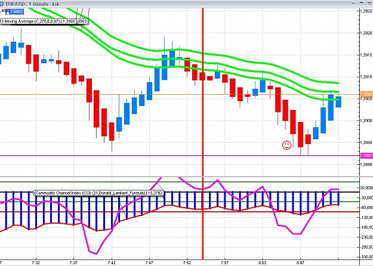Viewport: 373px width, 266px height.
Task: Select the orange 1,3906 current price label
Action: point(366,95)
